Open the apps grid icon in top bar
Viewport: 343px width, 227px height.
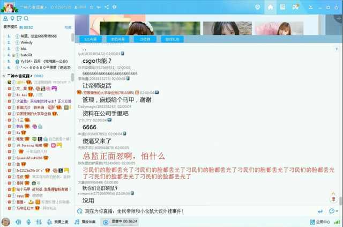tap(282, 7)
